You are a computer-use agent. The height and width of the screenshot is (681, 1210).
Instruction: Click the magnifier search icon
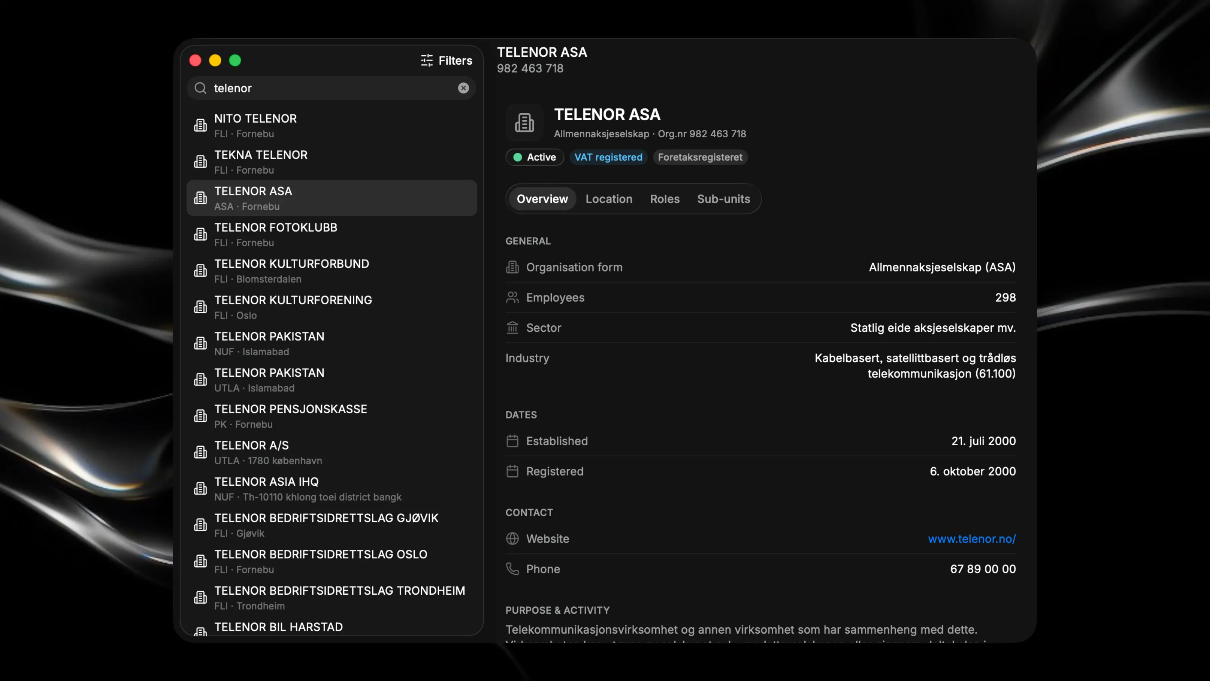(x=200, y=89)
